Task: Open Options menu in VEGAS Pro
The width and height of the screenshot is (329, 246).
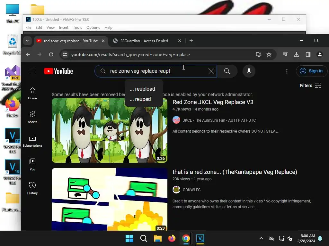Action: pyautogui.click(x=93, y=28)
